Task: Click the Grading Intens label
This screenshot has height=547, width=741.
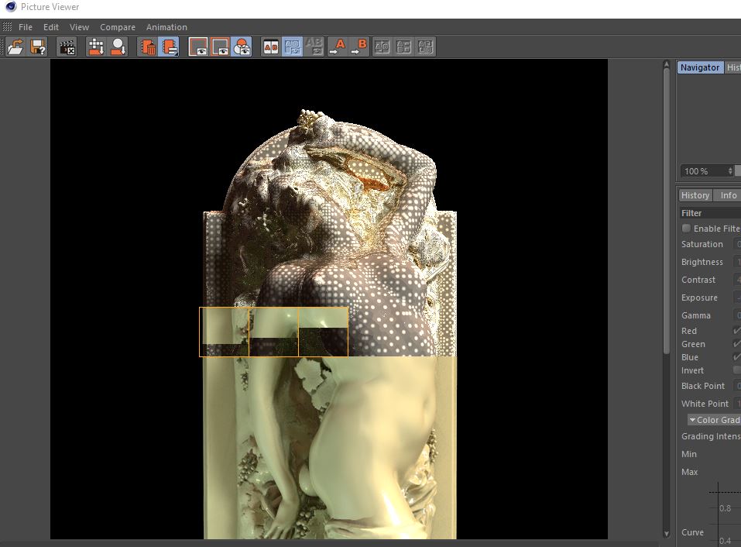Action: [x=711, y=436]
